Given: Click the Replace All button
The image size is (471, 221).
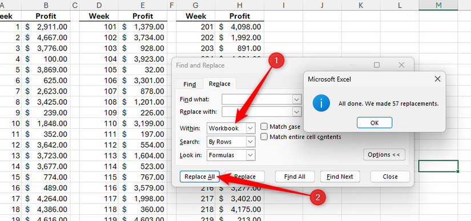Looking at the screenshot, I should pyautogui.click(x=199, y=177).
